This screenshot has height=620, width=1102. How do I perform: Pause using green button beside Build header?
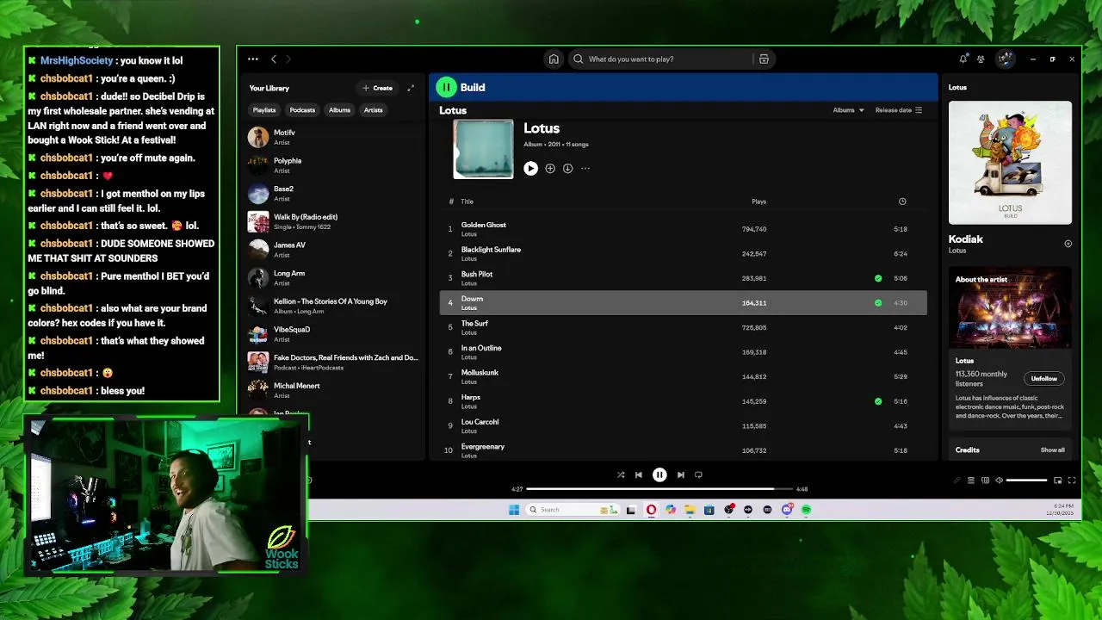tap(446, 87)
